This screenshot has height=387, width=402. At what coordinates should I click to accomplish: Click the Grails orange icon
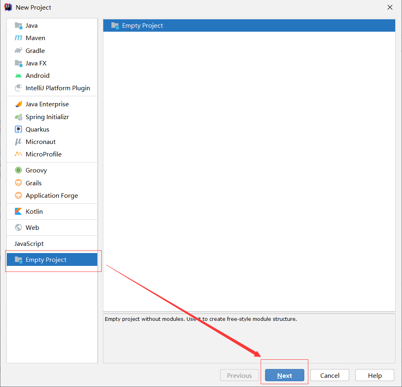18,183
